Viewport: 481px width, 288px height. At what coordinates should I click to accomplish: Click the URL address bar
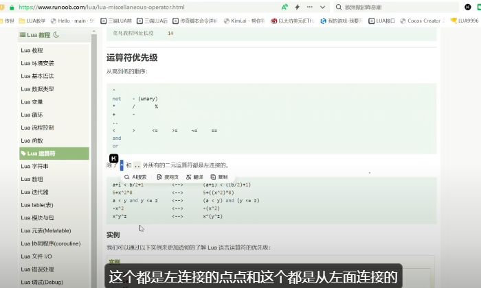click(x=137, y=7)
